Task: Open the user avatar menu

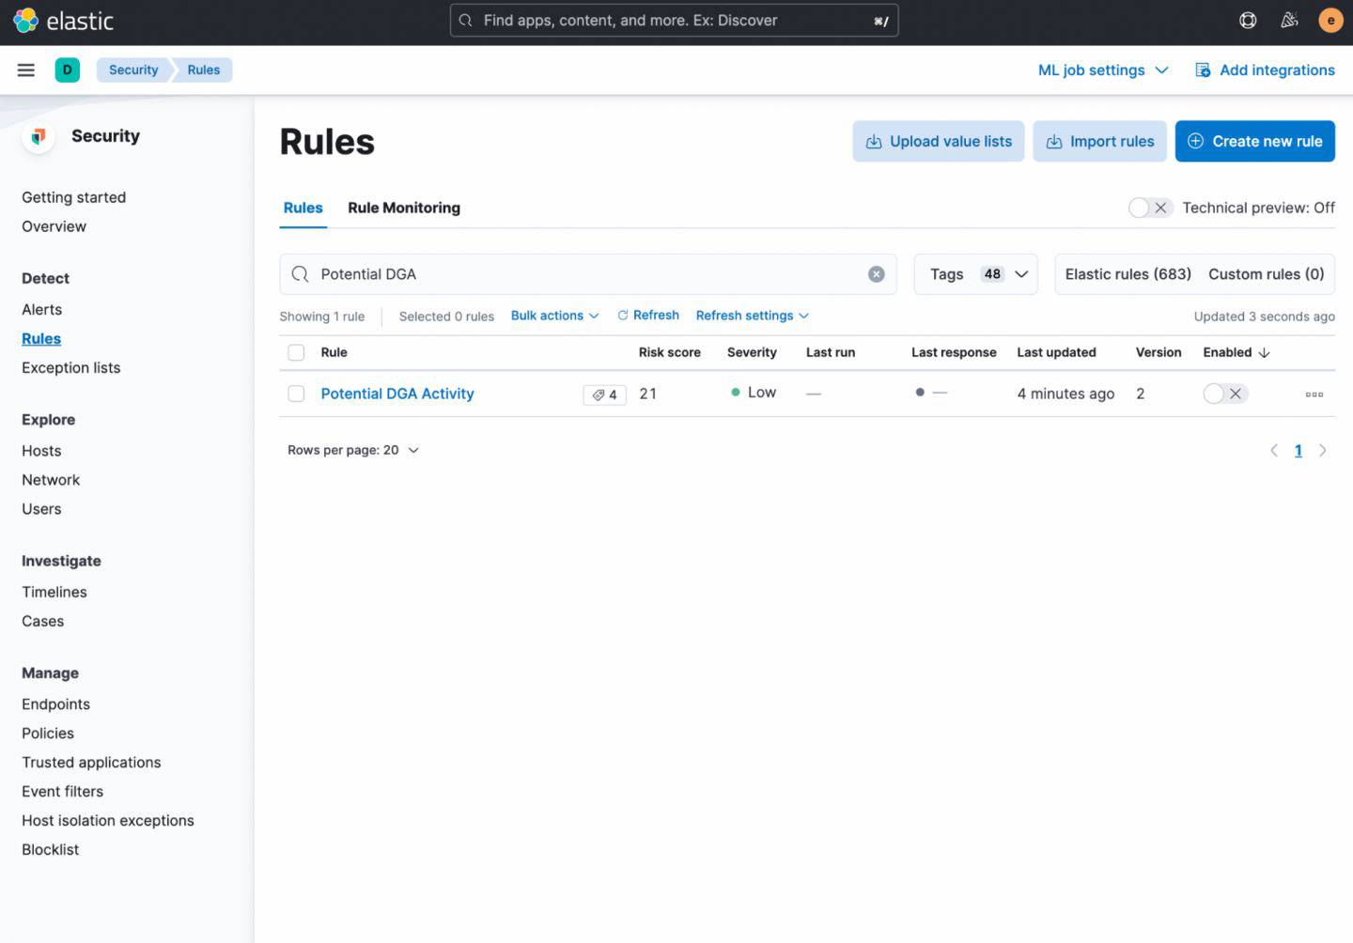Action: click(1330, 21)
